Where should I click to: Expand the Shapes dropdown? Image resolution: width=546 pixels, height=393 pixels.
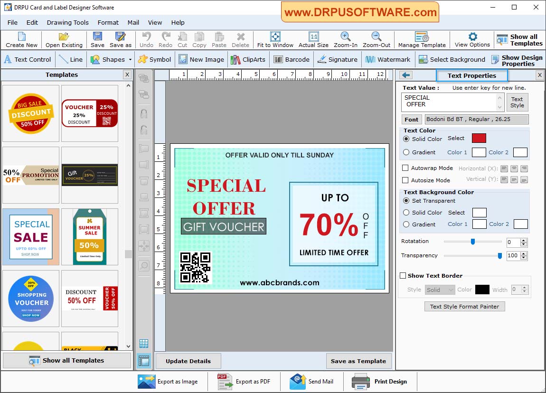[129, 59]
